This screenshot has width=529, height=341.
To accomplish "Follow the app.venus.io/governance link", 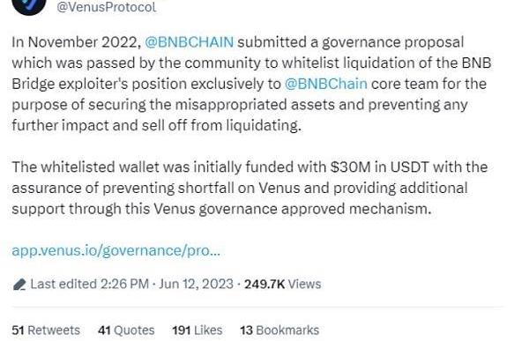I will (116, 250).
